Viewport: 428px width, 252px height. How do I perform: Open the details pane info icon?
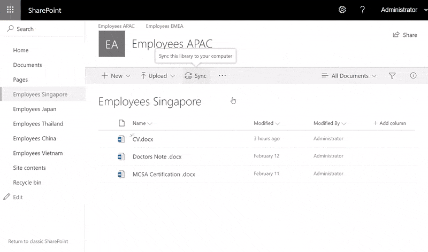click(413, 76)
